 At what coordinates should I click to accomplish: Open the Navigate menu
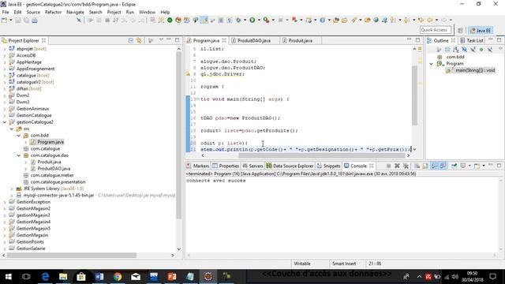(x=75, y=12)
